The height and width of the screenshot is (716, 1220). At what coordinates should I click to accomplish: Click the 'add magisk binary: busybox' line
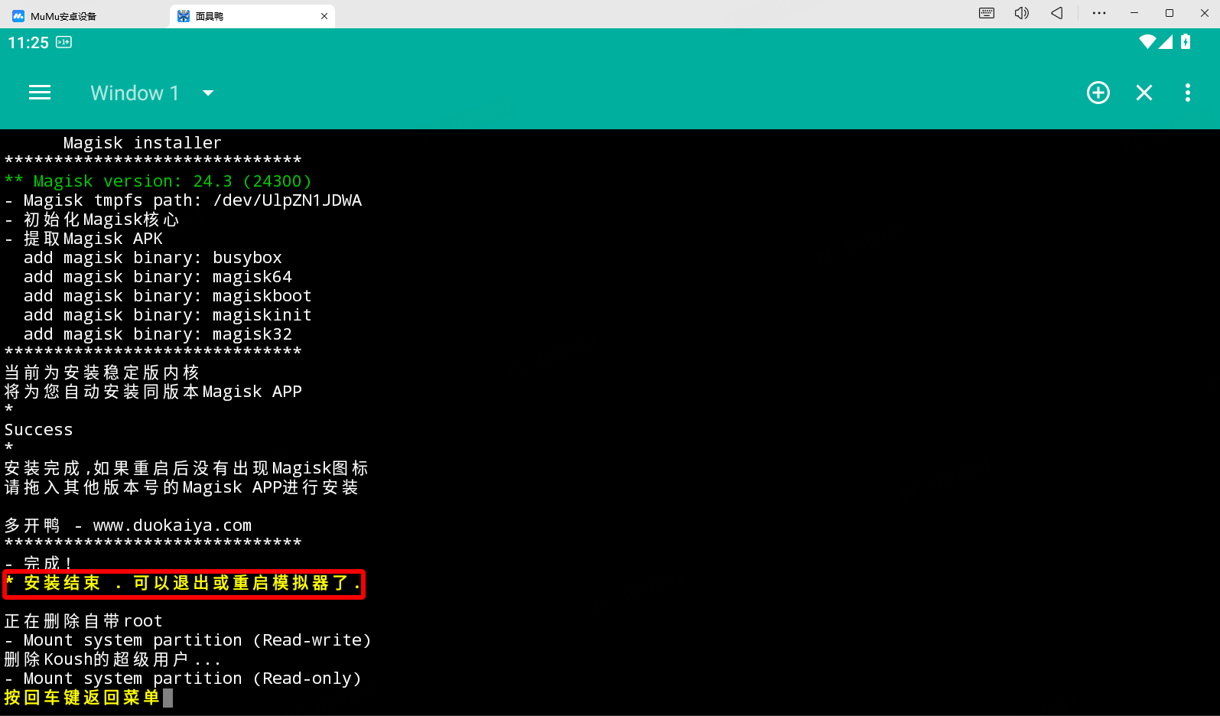153,258
